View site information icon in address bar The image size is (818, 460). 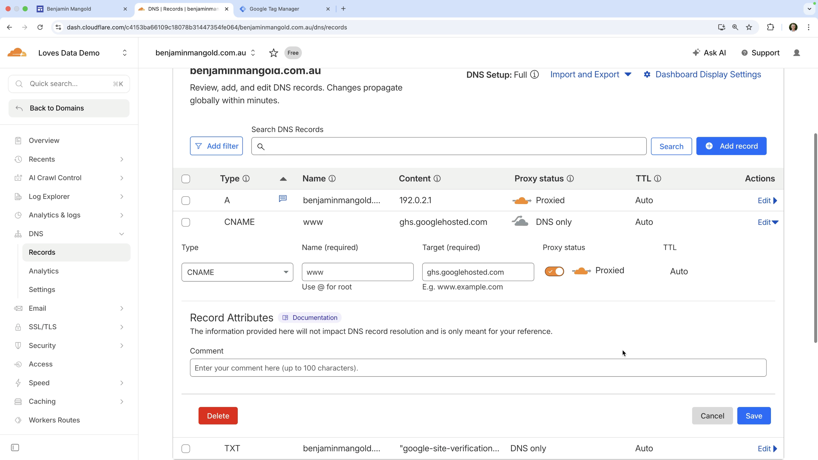pyautogui.click(x=58, y=27)
